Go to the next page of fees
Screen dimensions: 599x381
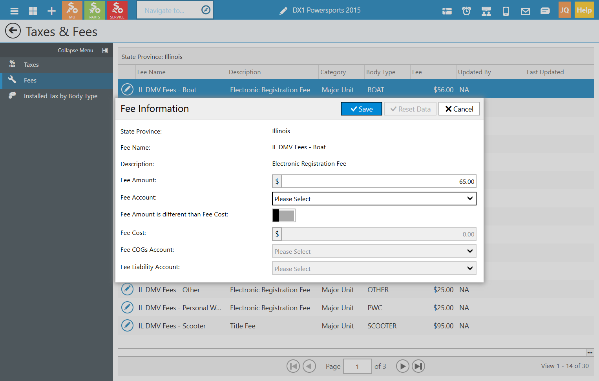click(x=402, y=366)
